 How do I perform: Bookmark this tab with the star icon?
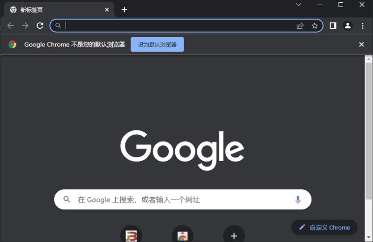(x=315, y=26)
